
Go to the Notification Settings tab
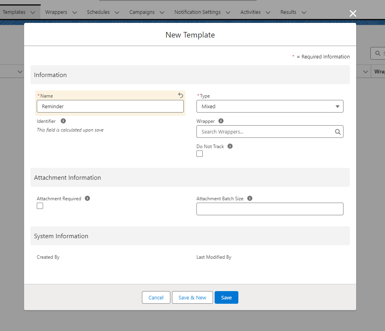click(x=197, y=12)
